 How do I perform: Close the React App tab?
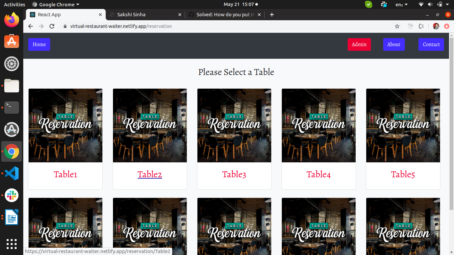(100, 15)
